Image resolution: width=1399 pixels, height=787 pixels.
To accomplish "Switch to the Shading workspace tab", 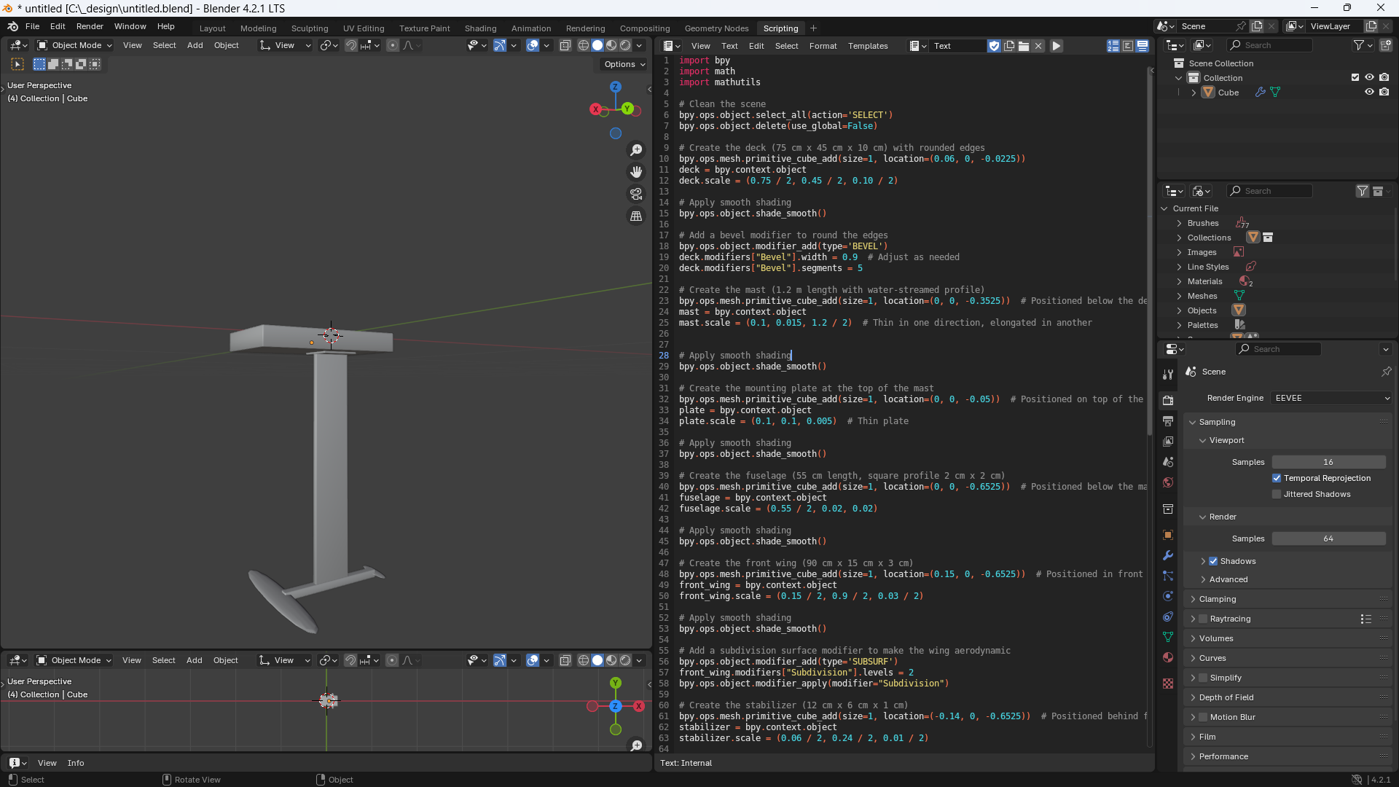I will point(480,28).
